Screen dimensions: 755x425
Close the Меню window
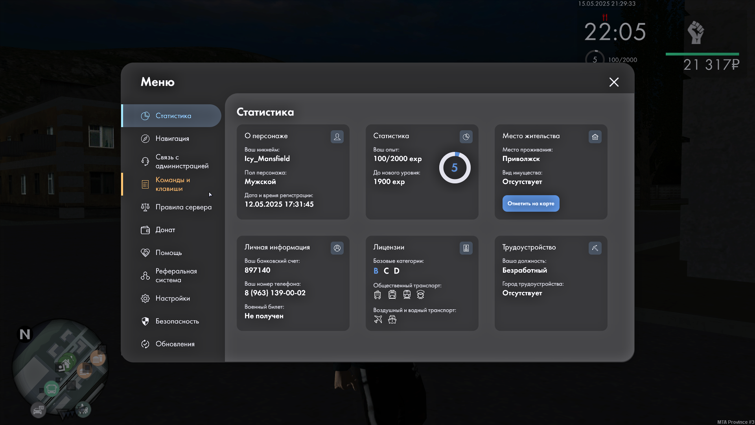(x=614, y=82)
